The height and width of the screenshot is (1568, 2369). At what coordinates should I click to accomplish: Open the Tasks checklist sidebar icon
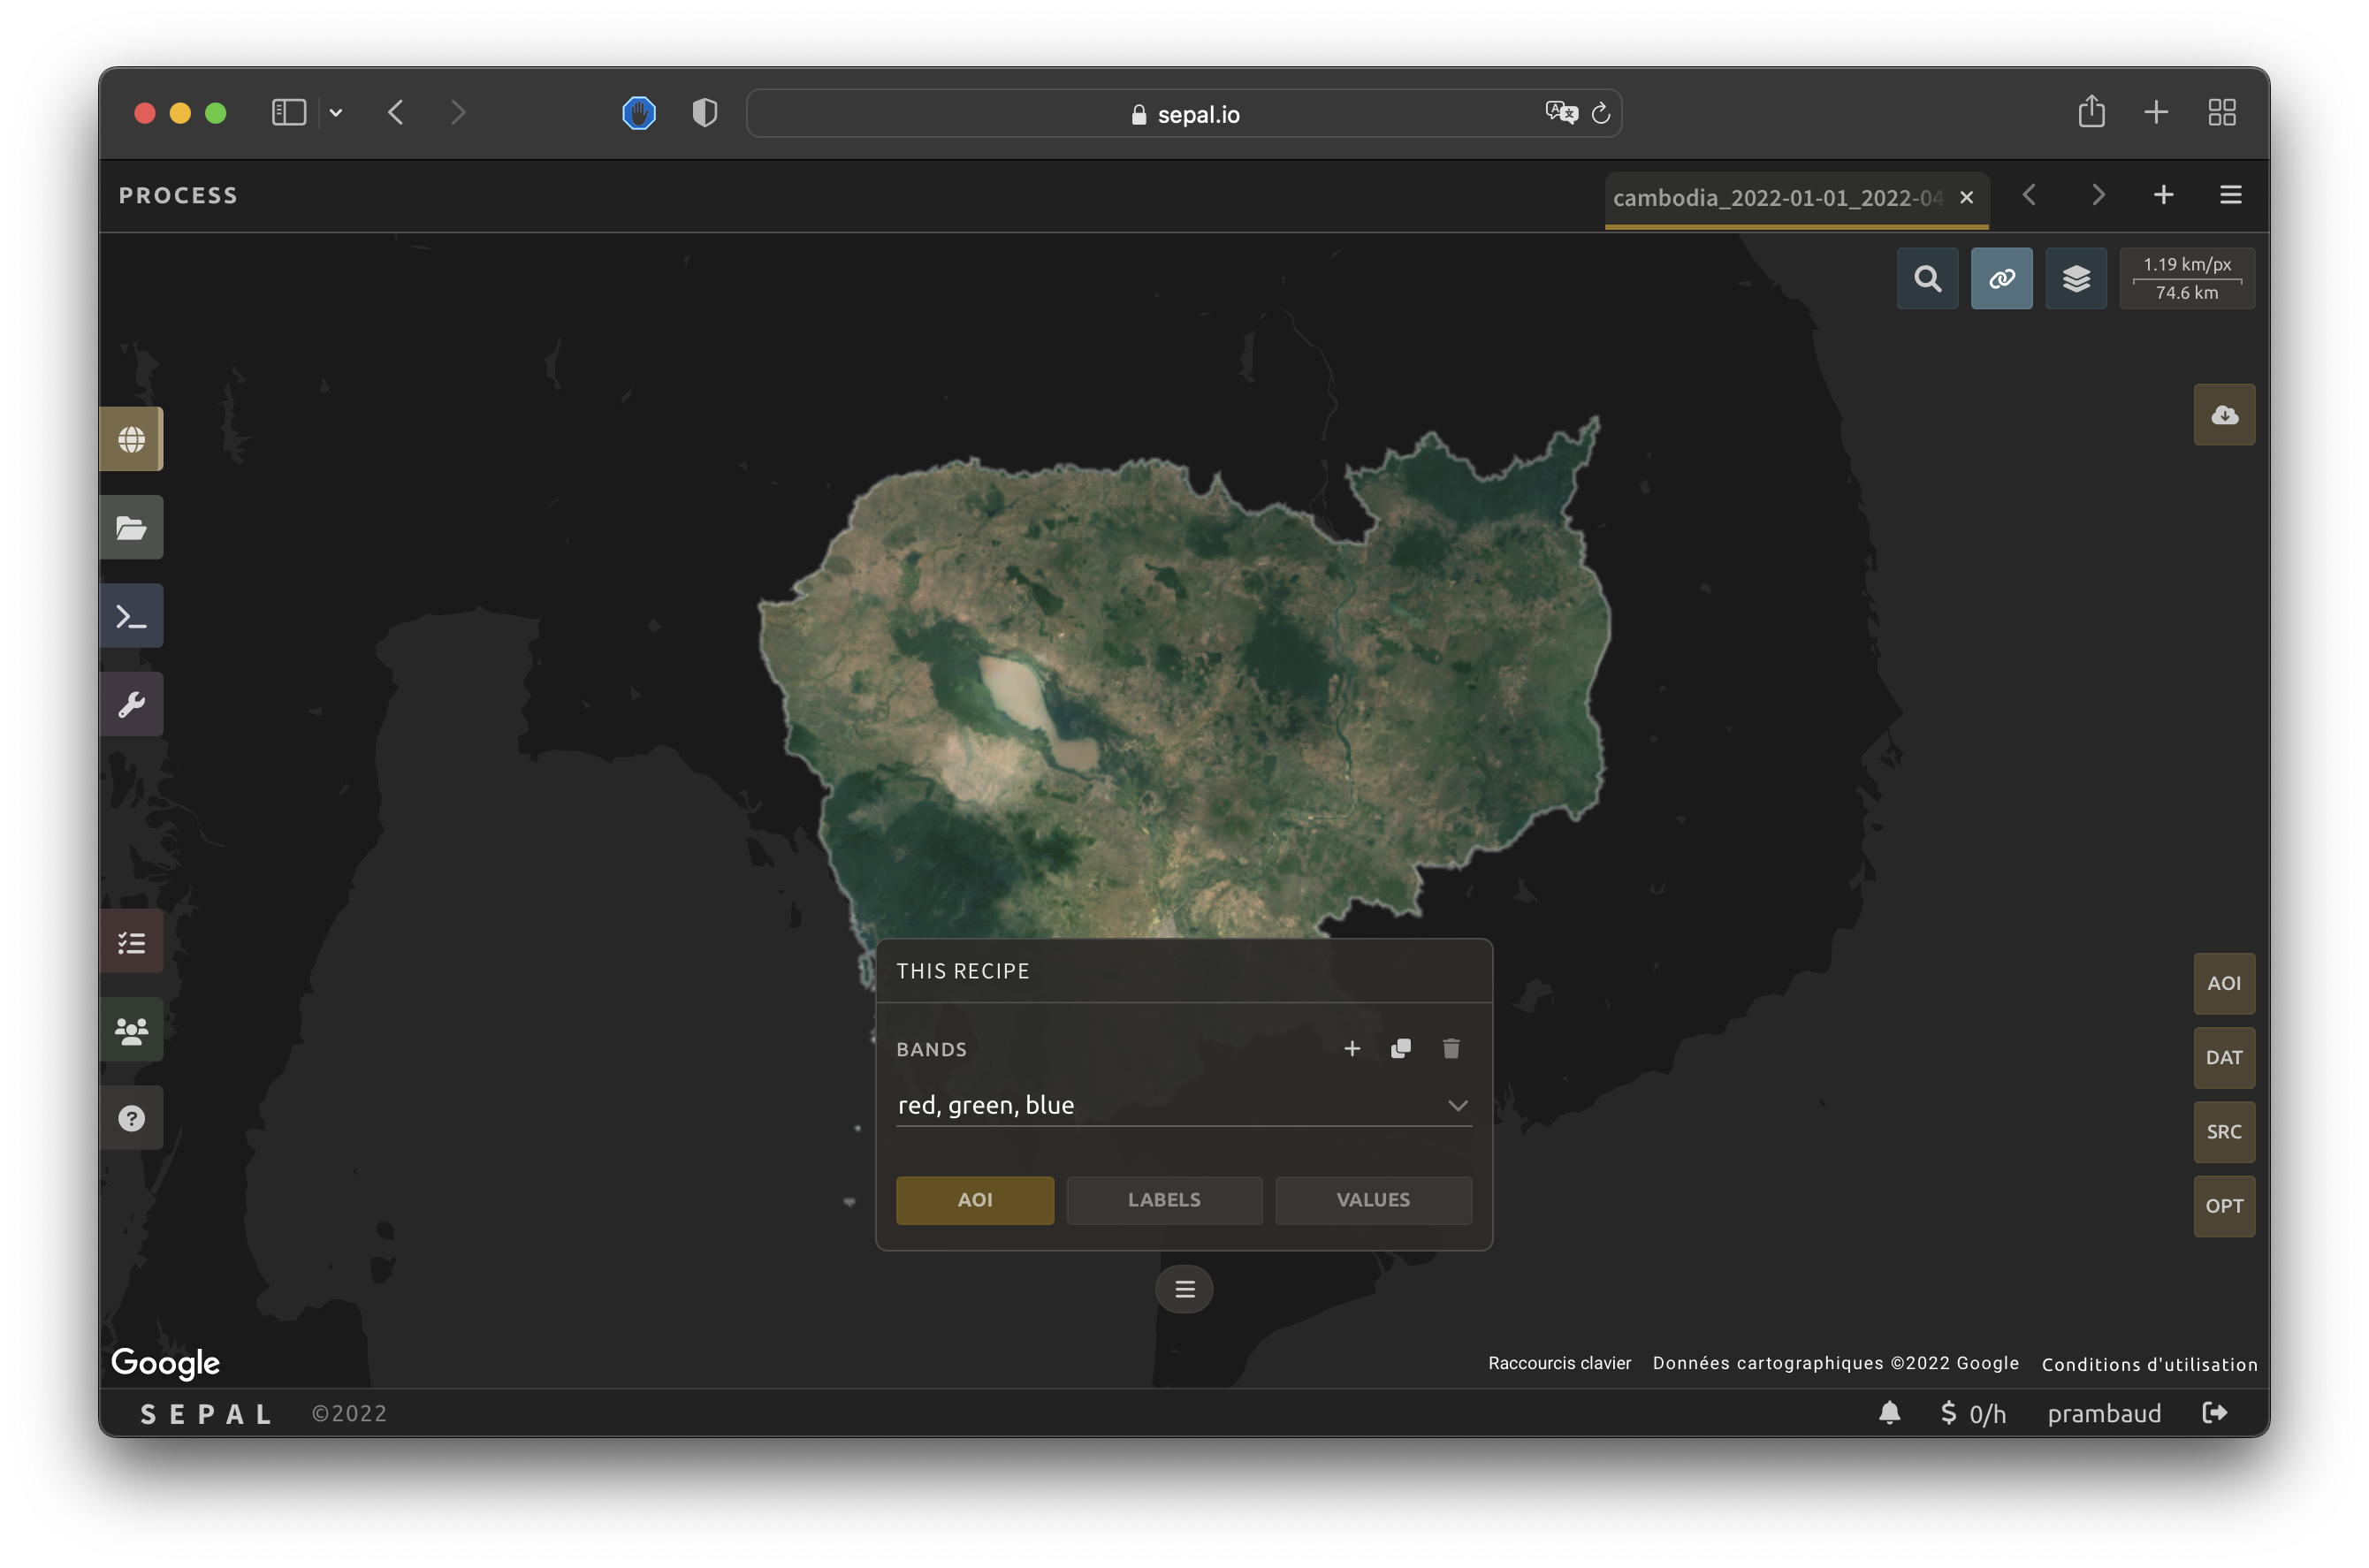tap(131, 942)
